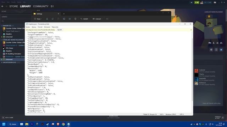Viewport: 227px width, 127px height.
Task: Open the Zobrazit view dropdown in File Explorer
Action: tap(98, 19)
